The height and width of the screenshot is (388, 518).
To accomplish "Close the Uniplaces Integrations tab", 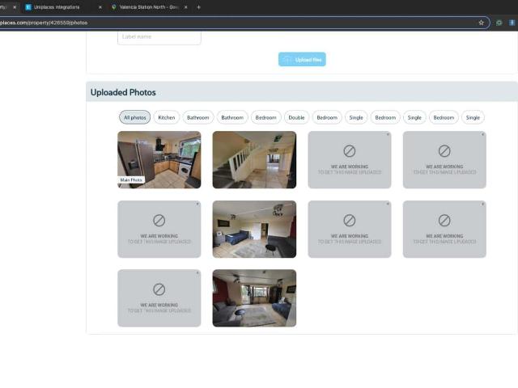I will pyautogui.click(x=100, y=7).
